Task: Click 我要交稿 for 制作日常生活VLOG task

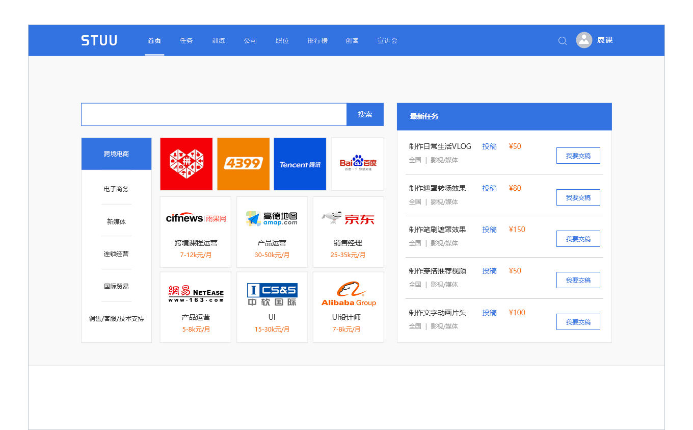Action: 578,156
